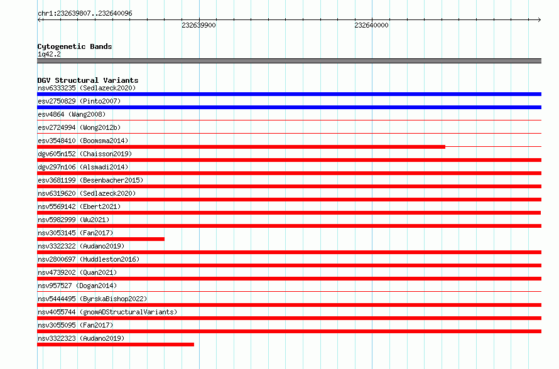Viewport: 559px width, 369px height.
Task: Select the red bar under nsv5569142
Action: (289, 213)
